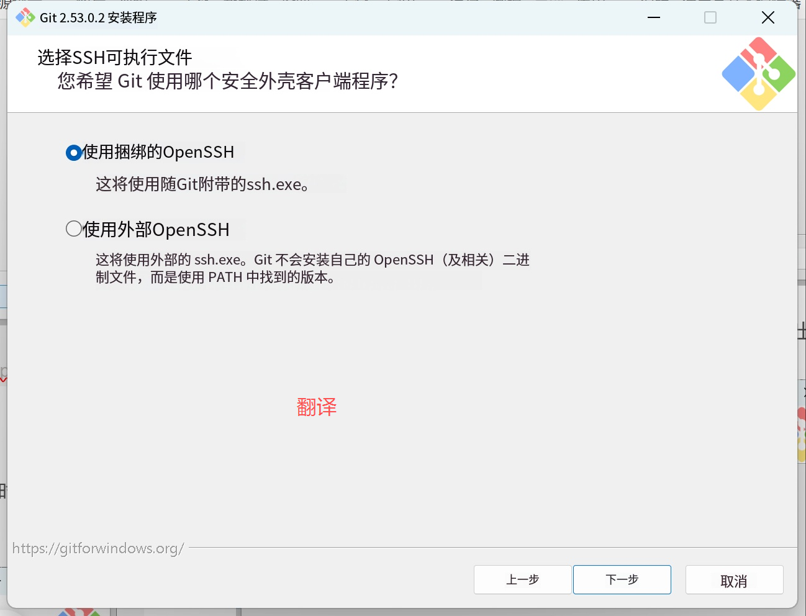This screenshot has width=806, height=616.
Task: Click the Git icon in the title bar
Action: [x=25, y=17]
